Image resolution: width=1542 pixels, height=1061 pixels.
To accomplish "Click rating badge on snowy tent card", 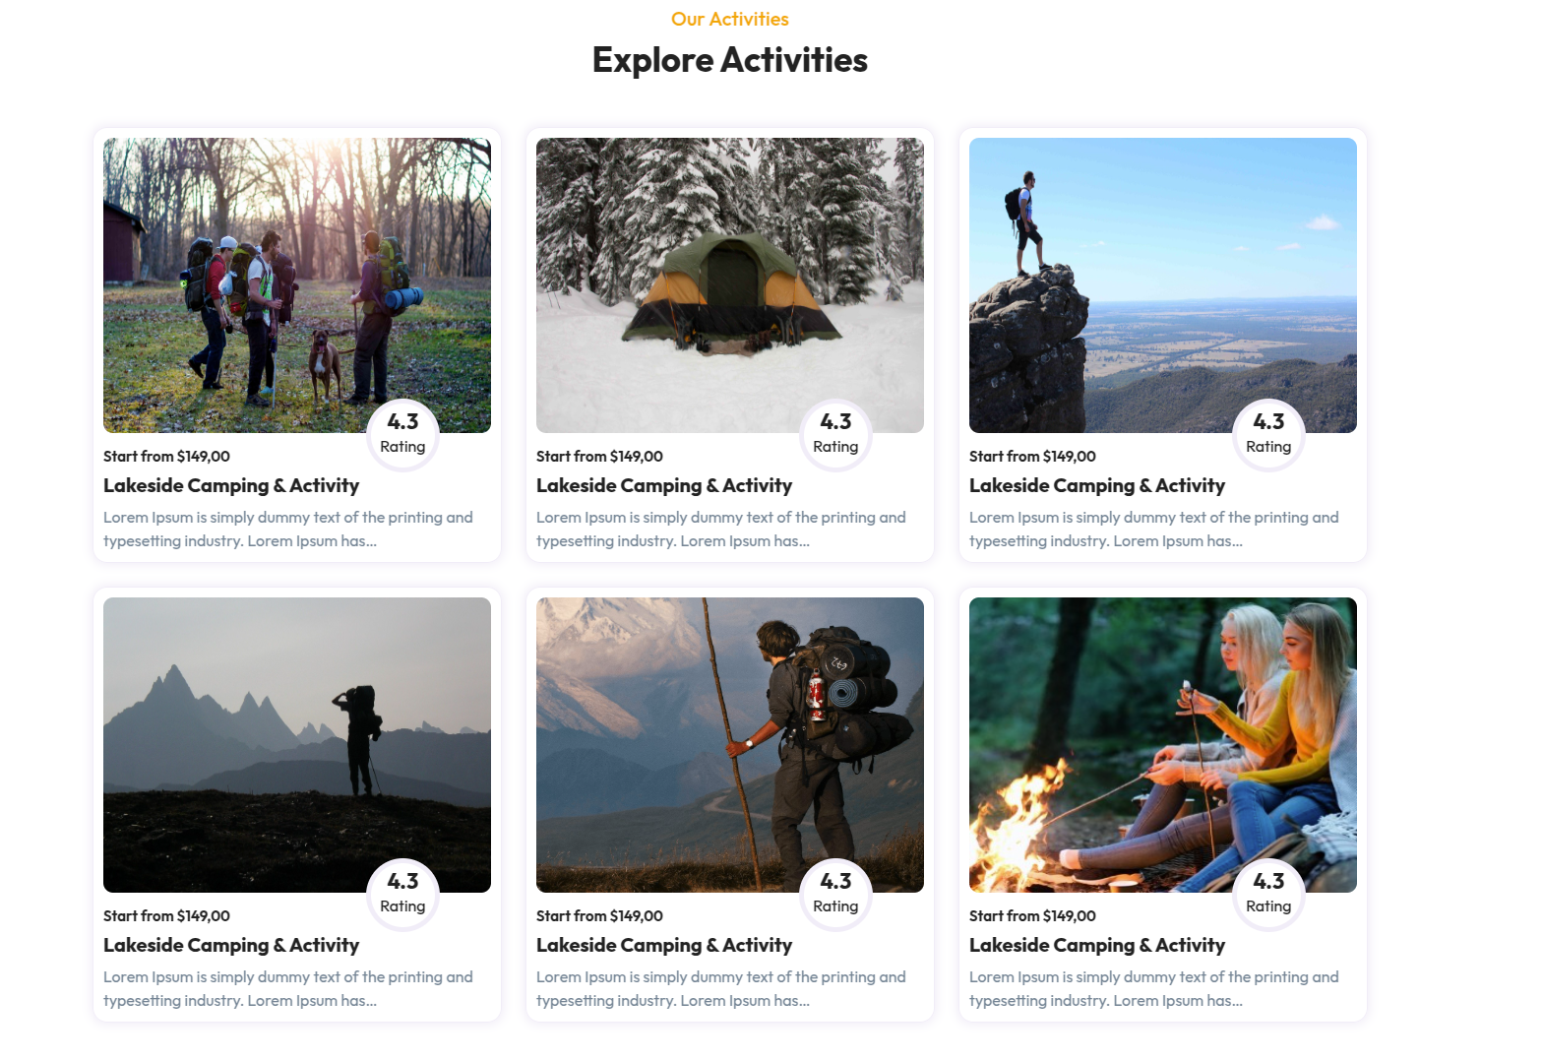I will click(835, 435).
